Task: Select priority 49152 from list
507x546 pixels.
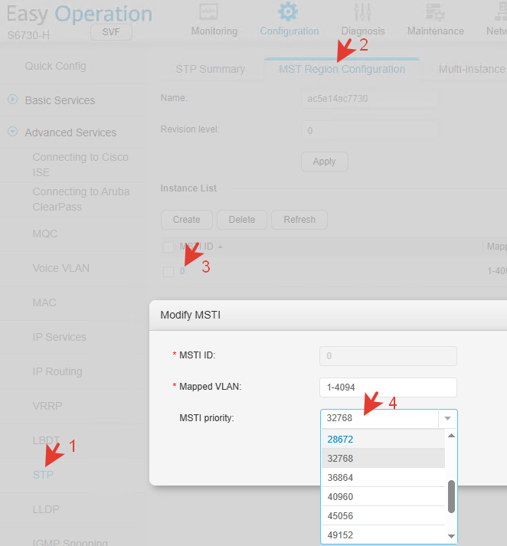Action: [383, 535]
